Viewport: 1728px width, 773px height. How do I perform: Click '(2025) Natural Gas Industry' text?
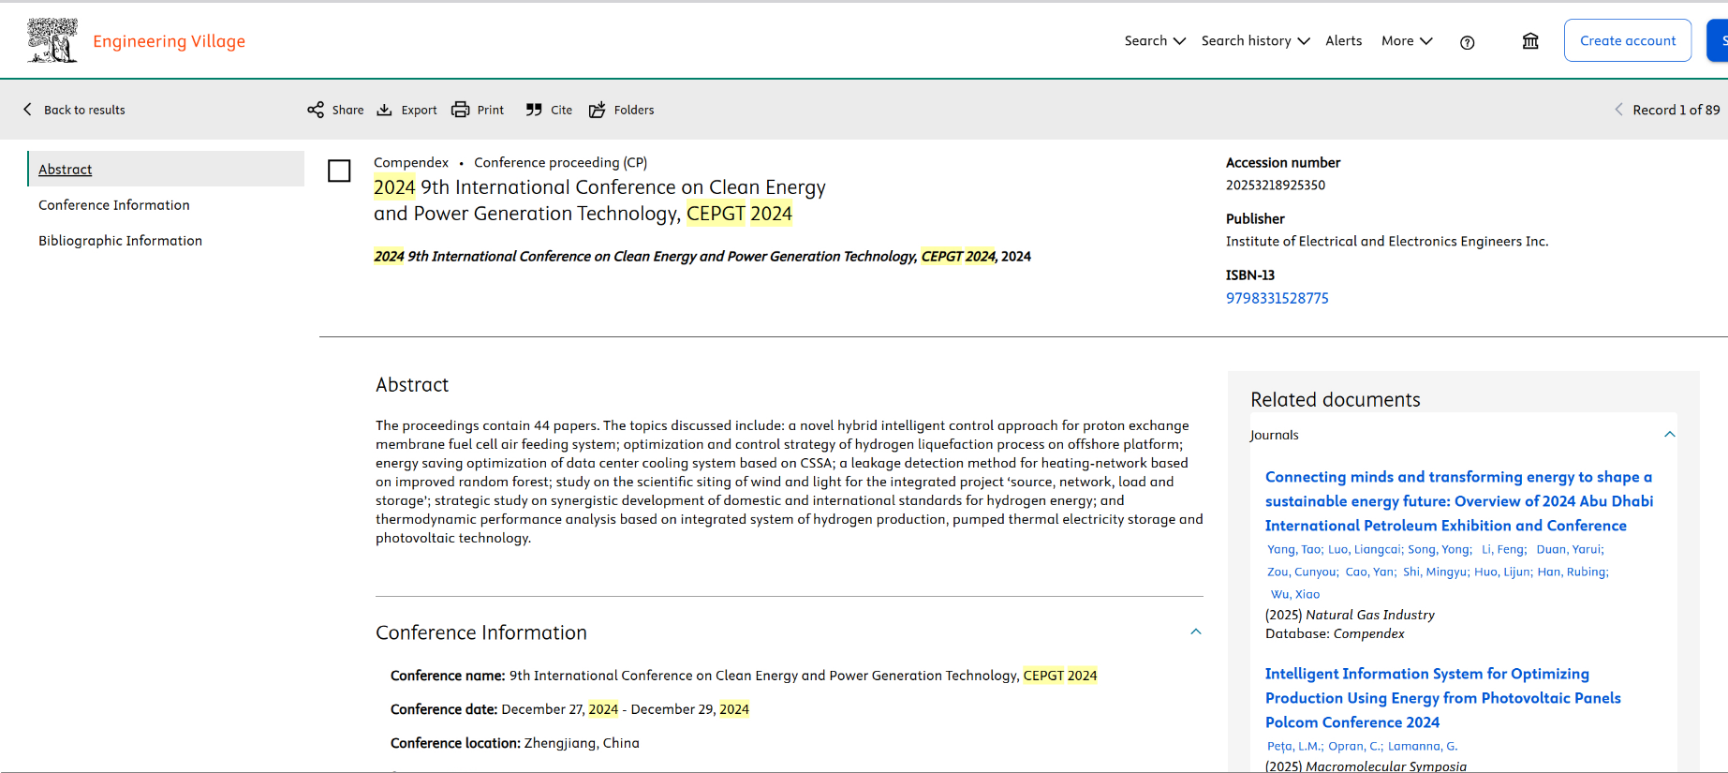click(1350, 615)
